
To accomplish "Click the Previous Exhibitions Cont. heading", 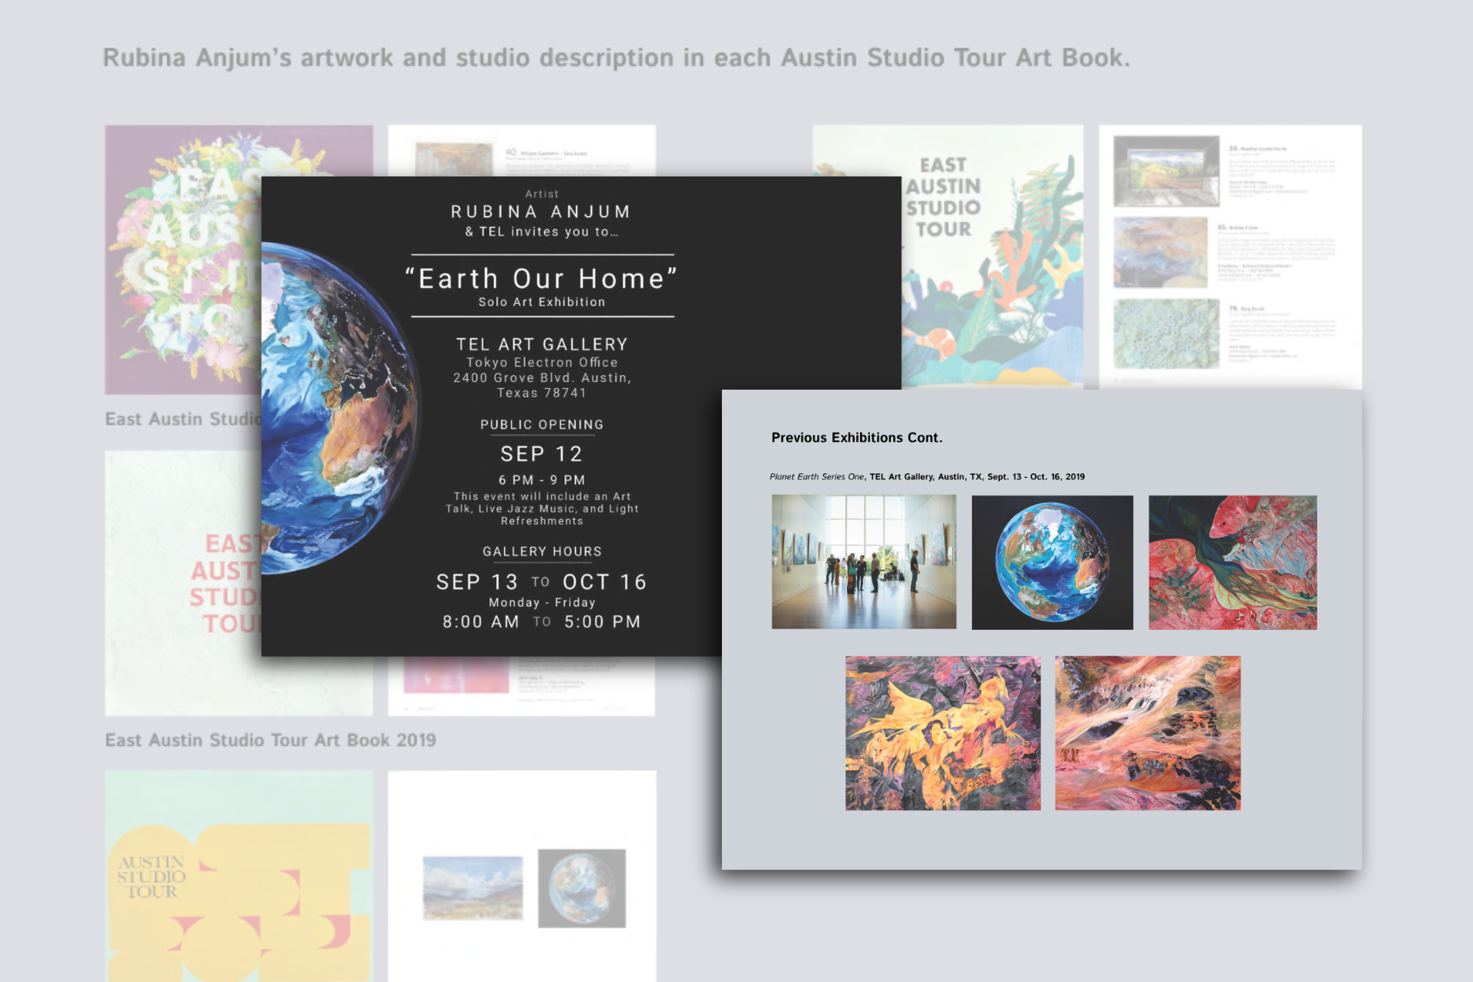I will 856,437.
